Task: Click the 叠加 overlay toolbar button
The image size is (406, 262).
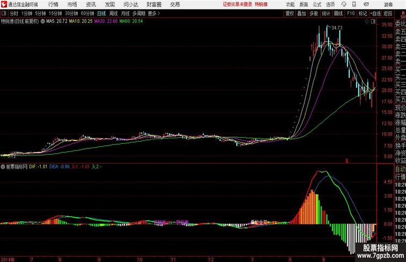Action: point(302,13)
